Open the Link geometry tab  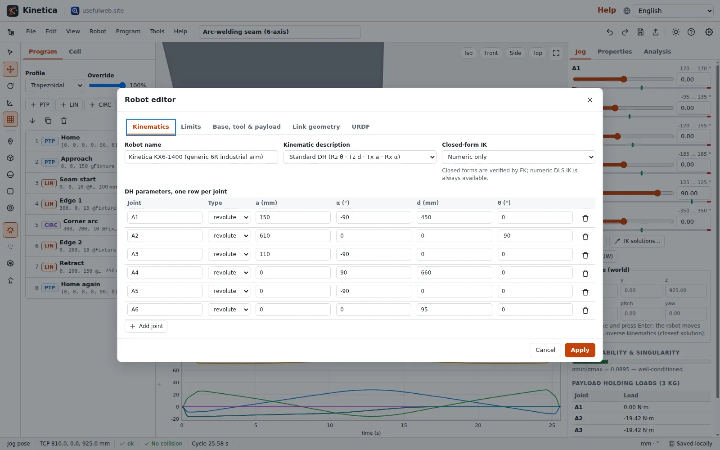[316, 127]
